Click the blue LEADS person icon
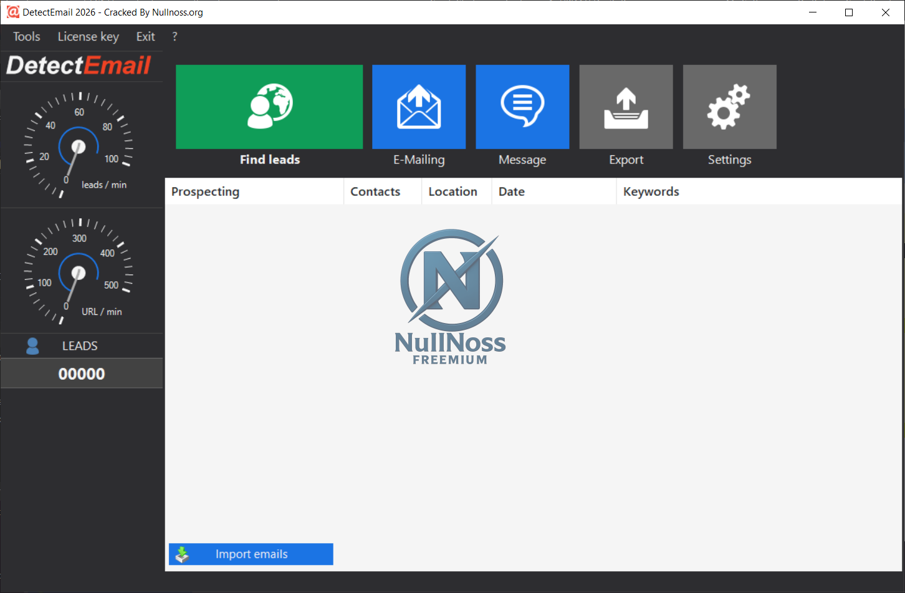The image size is (905, 593). point(33,346)
